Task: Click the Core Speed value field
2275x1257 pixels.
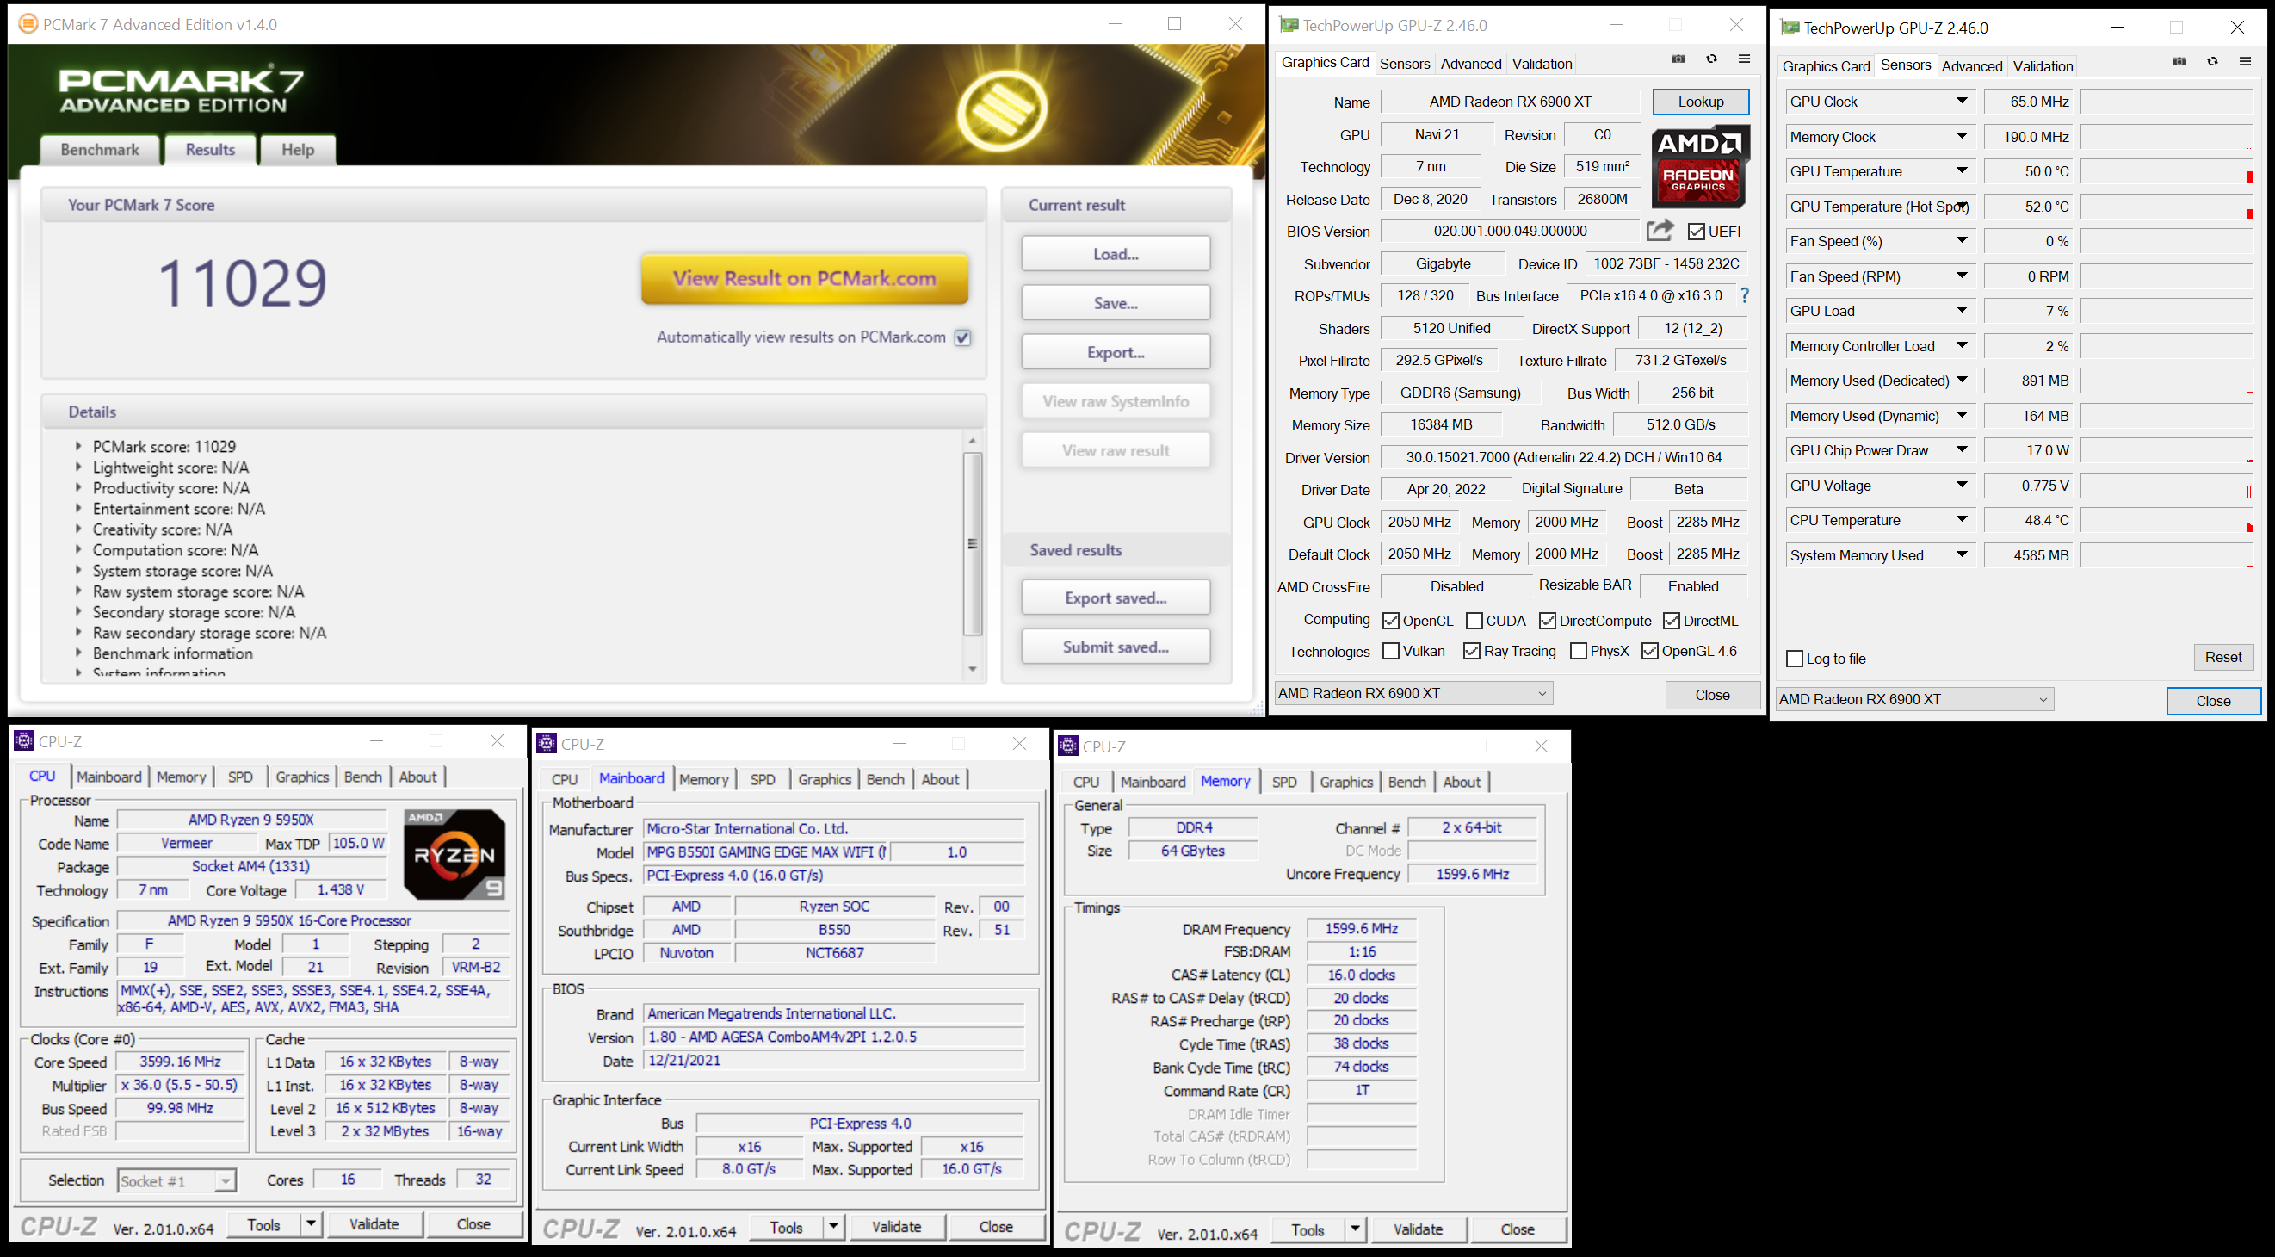Action: pyautogui.click(x=180, y=1061)
